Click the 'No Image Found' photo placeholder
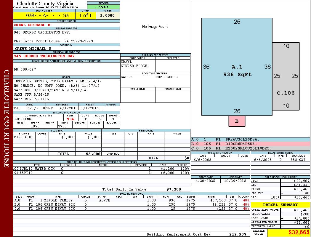The width and height of the screenshot is (311, 237). [x=155, y=27]
